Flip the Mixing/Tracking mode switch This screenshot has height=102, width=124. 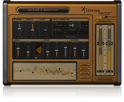[105, 17]
